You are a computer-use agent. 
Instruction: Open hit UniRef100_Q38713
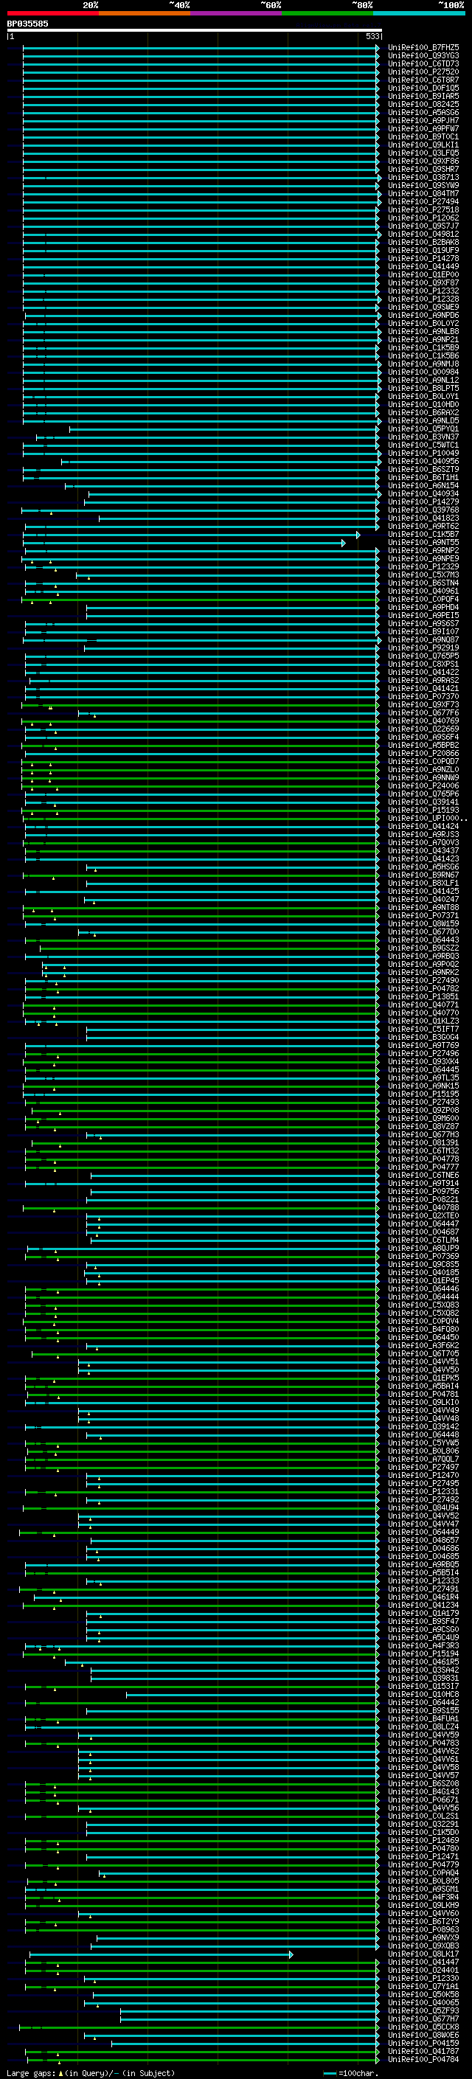pos(423,178)
